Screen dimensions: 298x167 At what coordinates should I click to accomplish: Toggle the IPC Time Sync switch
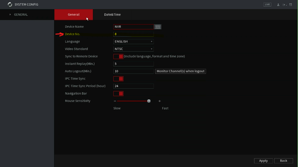(118, 79)
